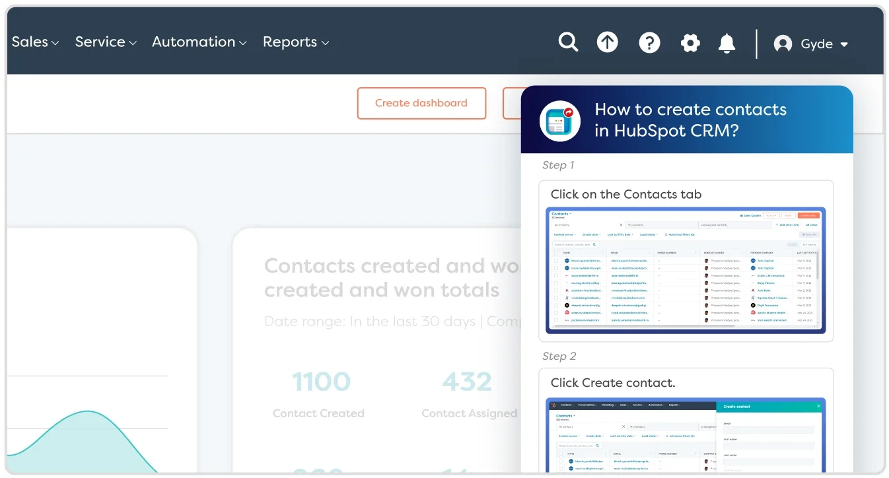This screenshot has width=889, height=478.
Task: Tick the header select-all checkbox in the contacts preview
Action: click(556, 253)
